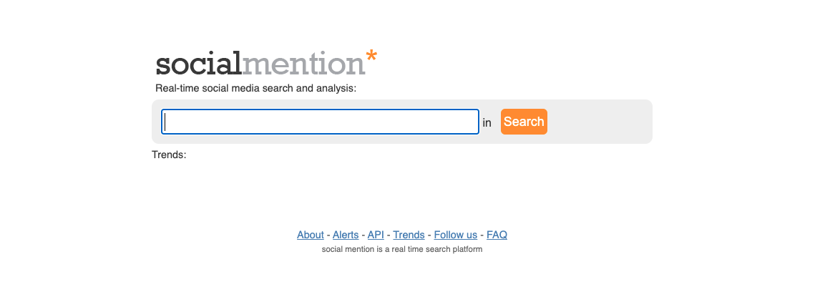Open the Trends link in the footer
This screenshot has width=815, height=302.
pos(409,235)
